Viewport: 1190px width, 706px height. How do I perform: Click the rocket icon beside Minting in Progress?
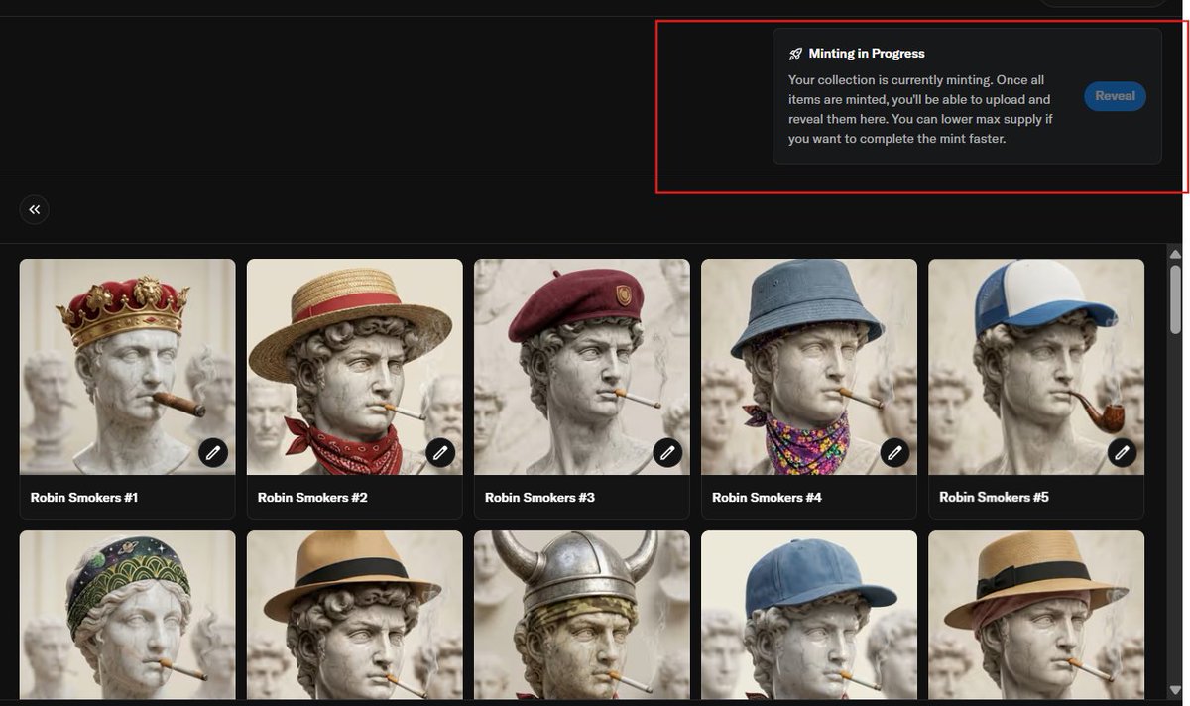795,54
